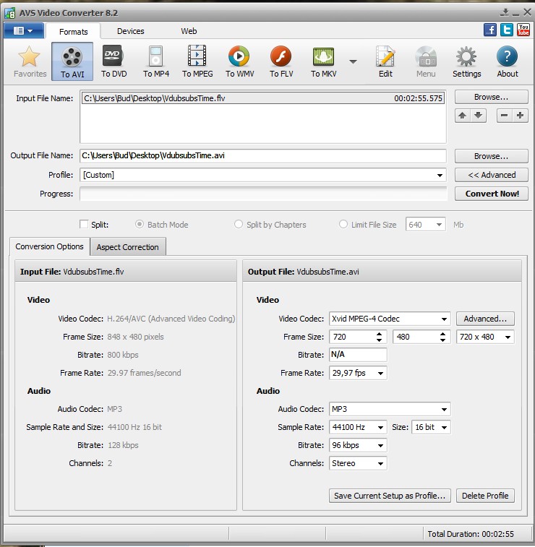Select Split by Chapters radio button

pos(239,224)
